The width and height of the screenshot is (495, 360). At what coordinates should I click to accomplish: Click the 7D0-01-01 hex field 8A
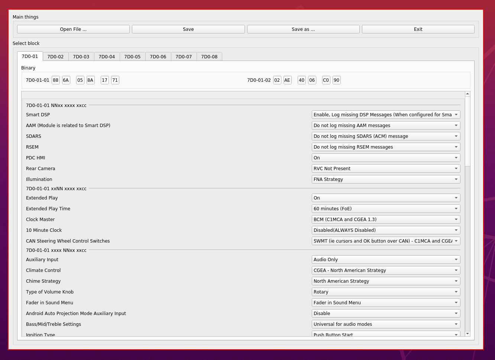(91, 80)
